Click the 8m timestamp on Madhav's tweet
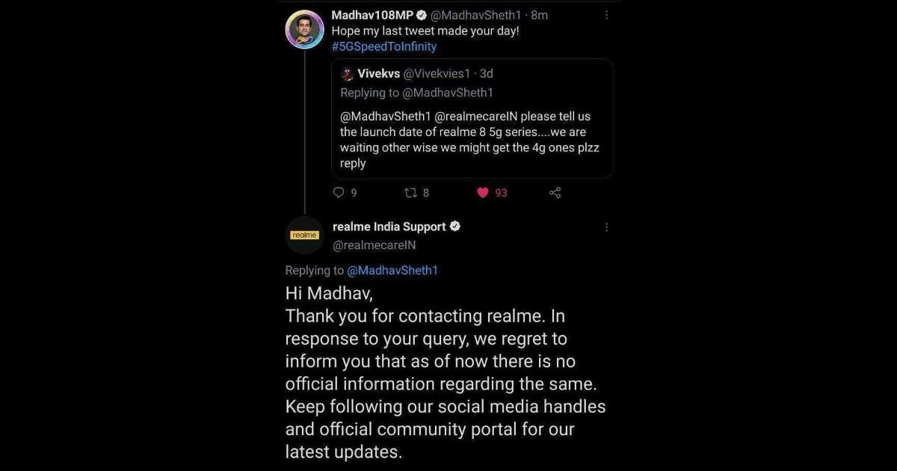897x471 pixels. click(x=539, y=15)
